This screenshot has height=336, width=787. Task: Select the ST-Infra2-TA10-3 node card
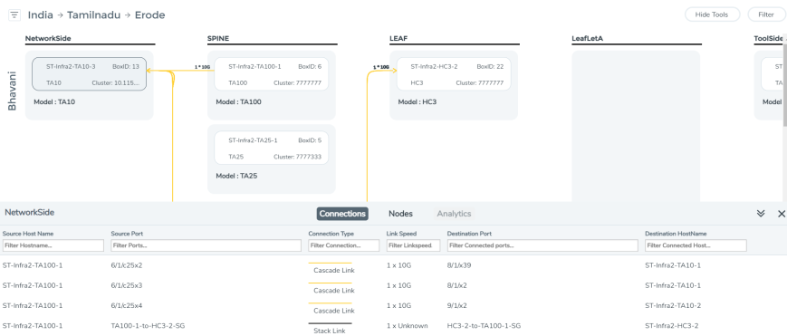[x=90, y=74]
